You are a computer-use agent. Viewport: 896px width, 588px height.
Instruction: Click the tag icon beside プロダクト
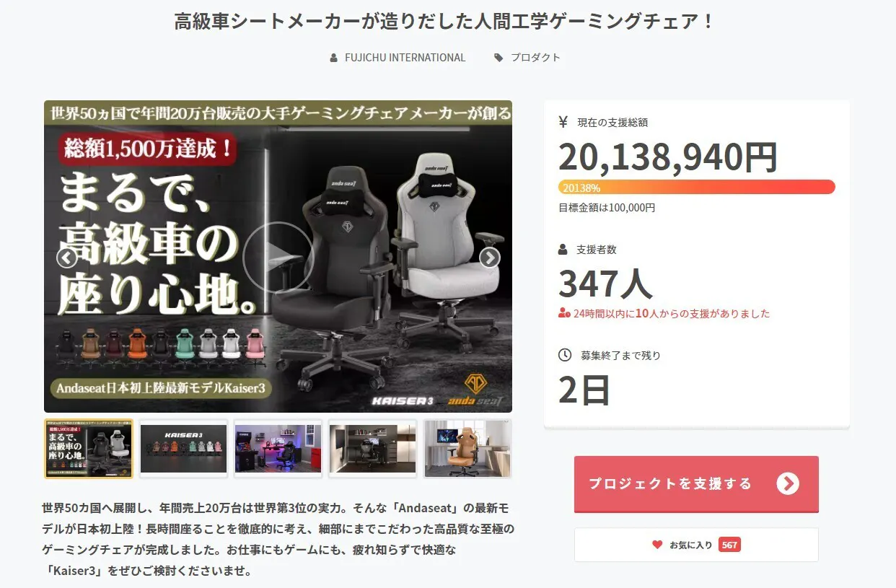pyautogui.click(x=498, y=58)
